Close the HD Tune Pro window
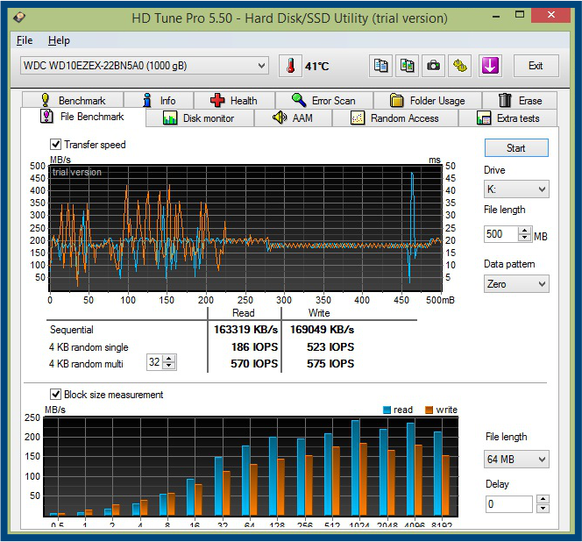582x542 pixels. 550,15
